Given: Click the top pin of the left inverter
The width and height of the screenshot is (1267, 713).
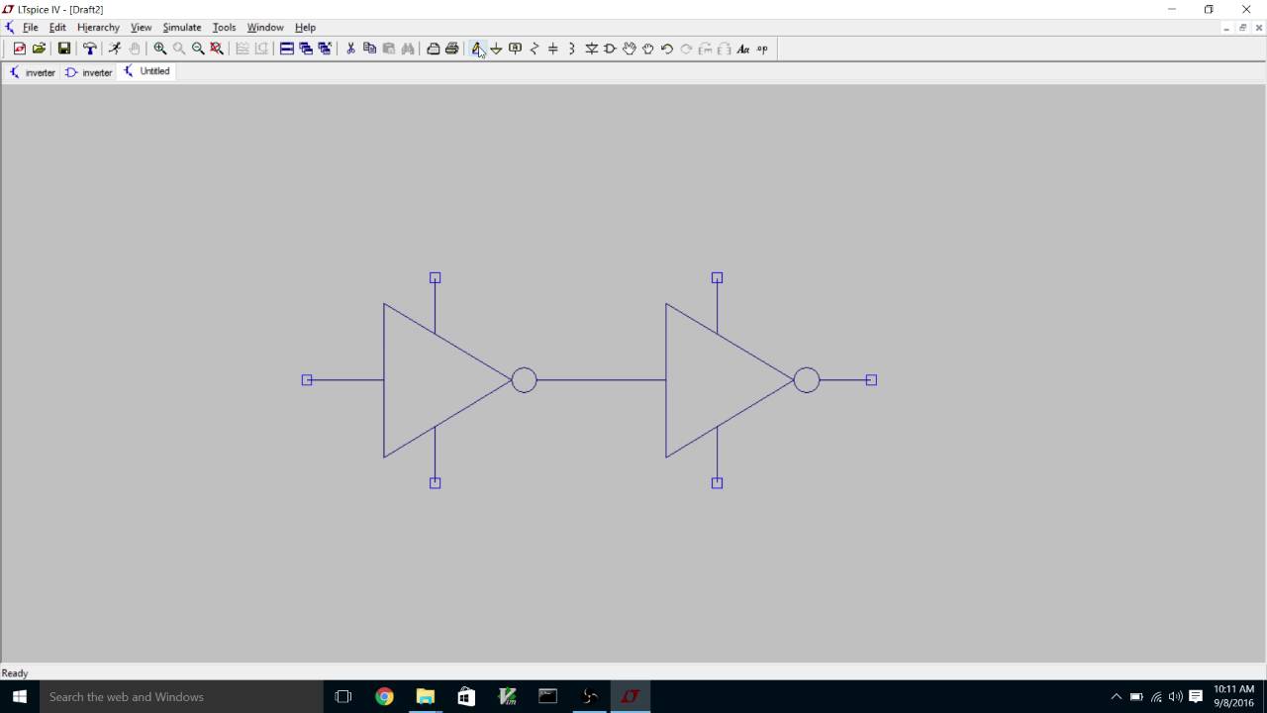Looking at the screenshot, I should (x=435, y=278).
